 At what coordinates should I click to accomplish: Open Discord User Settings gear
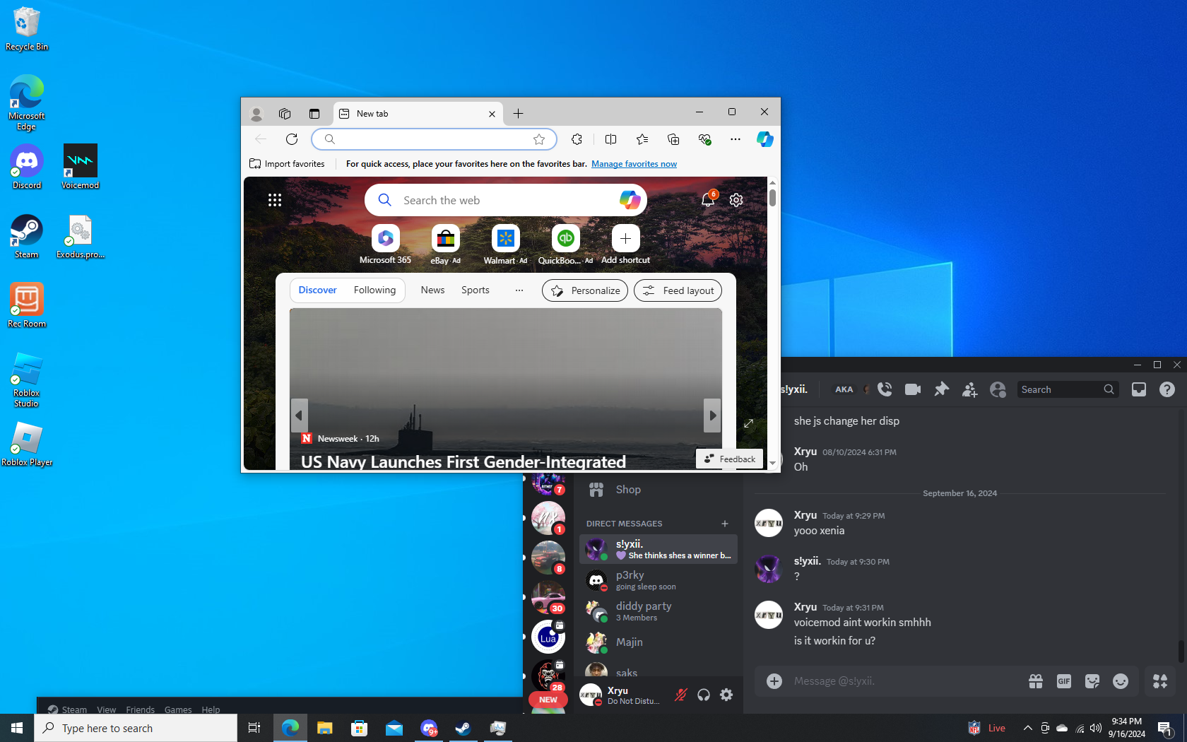(726, 695)
